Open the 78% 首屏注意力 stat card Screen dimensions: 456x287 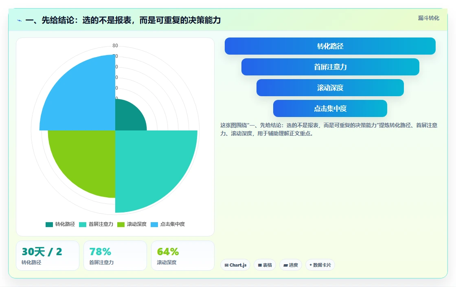(x=115, y=256)
